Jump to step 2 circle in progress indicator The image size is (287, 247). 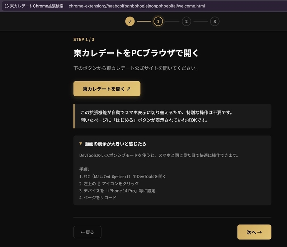(x=186, y=22)
